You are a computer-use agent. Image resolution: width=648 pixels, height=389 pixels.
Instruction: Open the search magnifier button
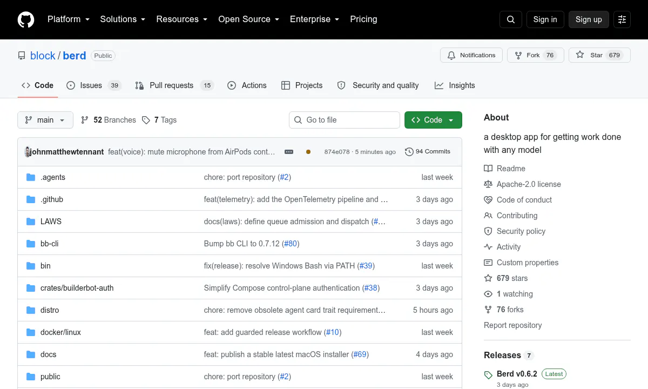[x=511, y=19]
